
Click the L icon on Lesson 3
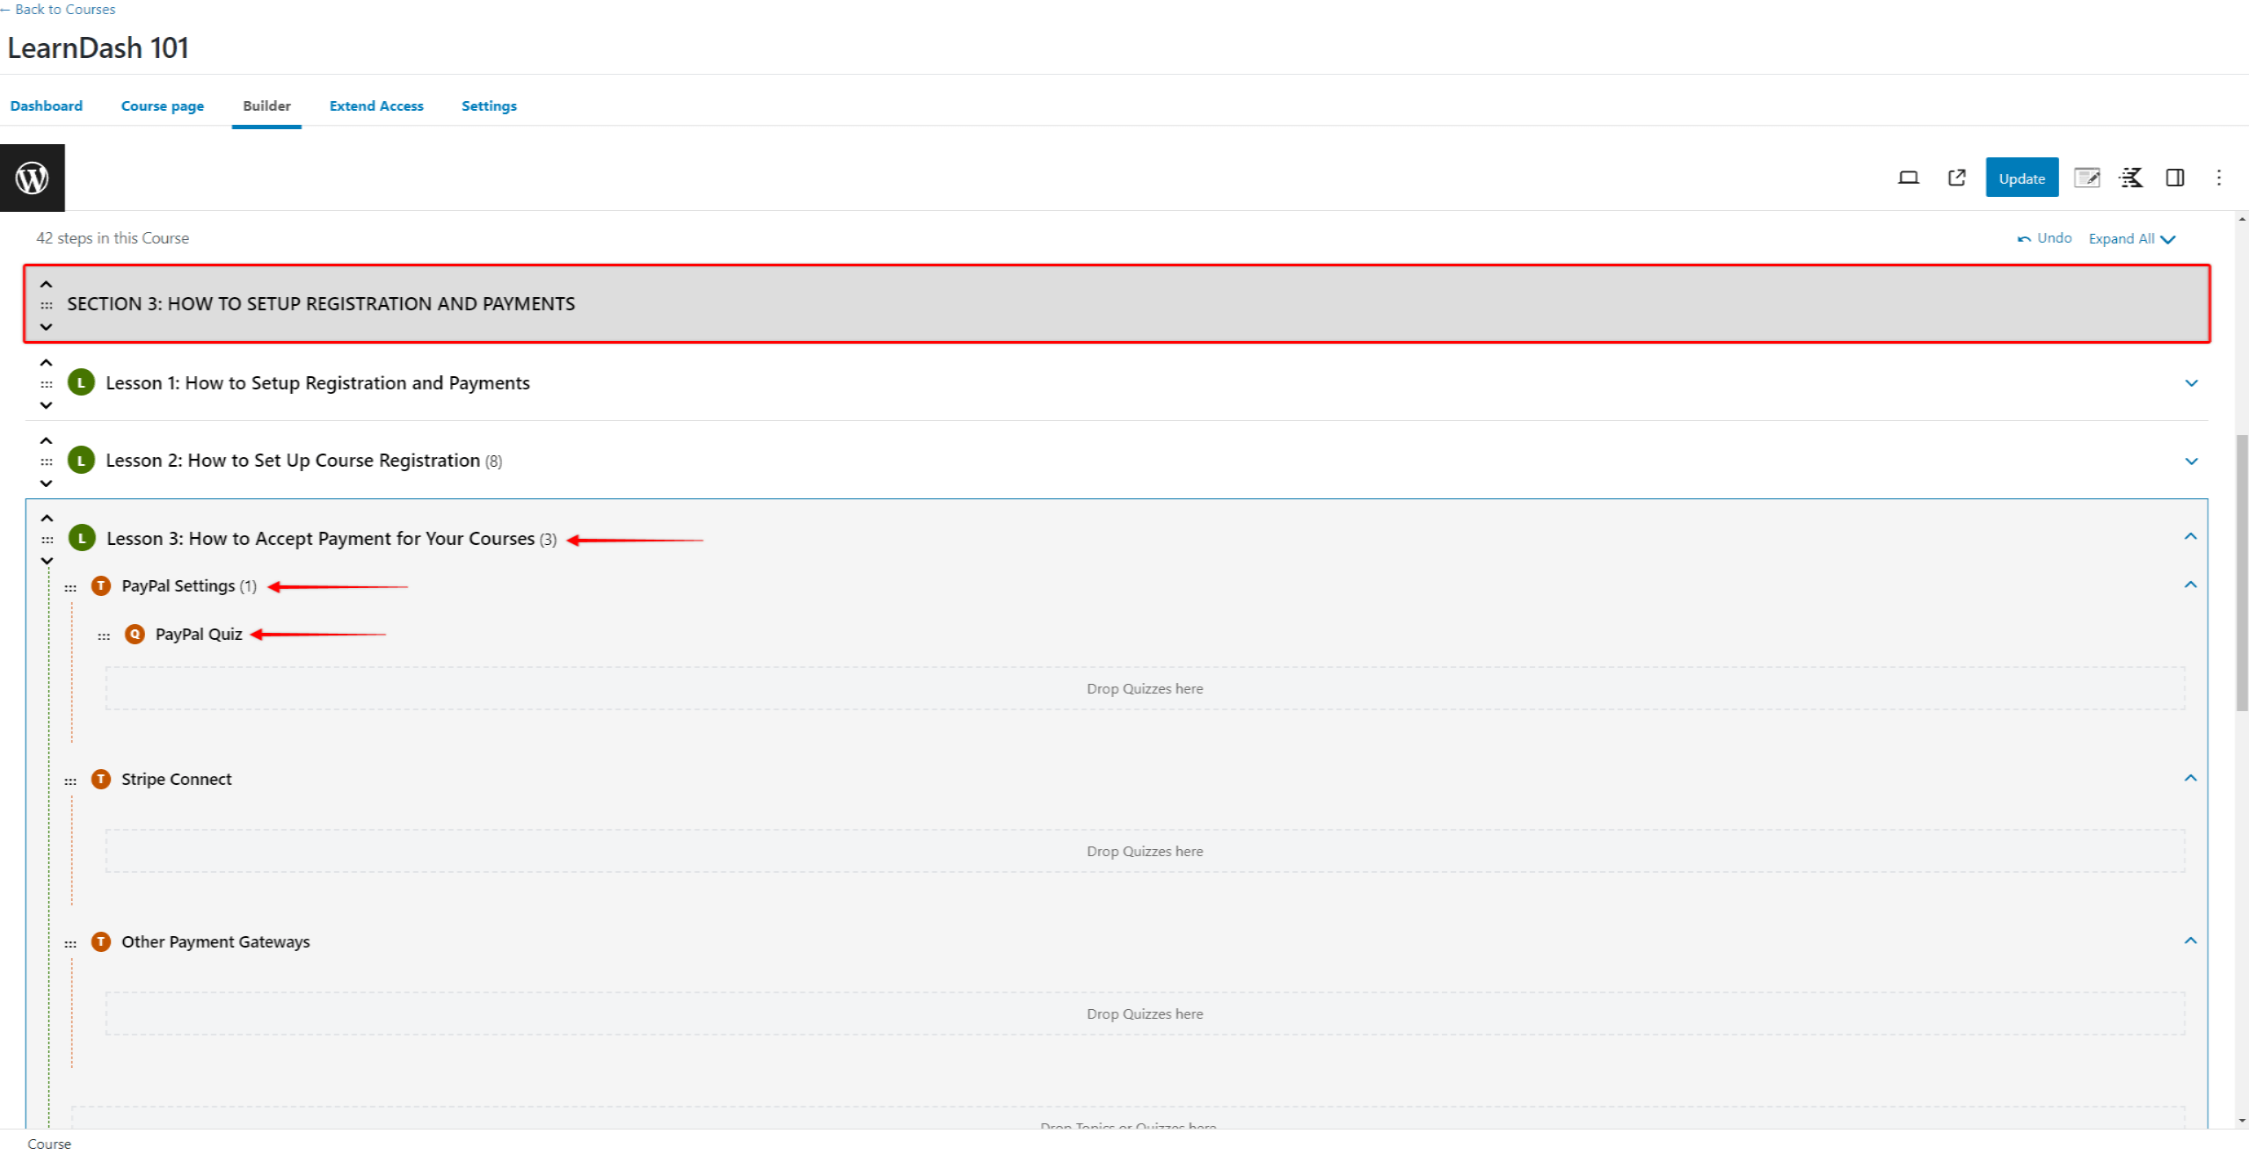click(83, 538)
